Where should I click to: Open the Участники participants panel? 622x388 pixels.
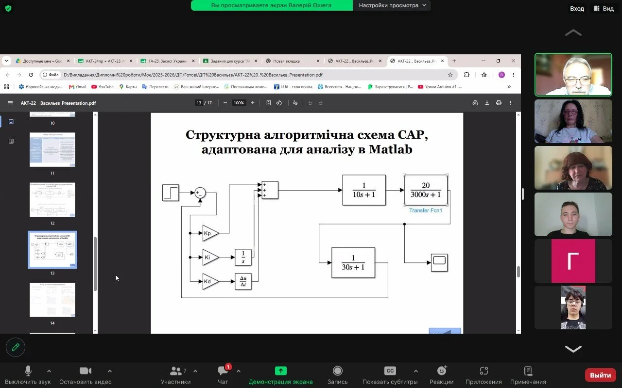tap(175, 375)
